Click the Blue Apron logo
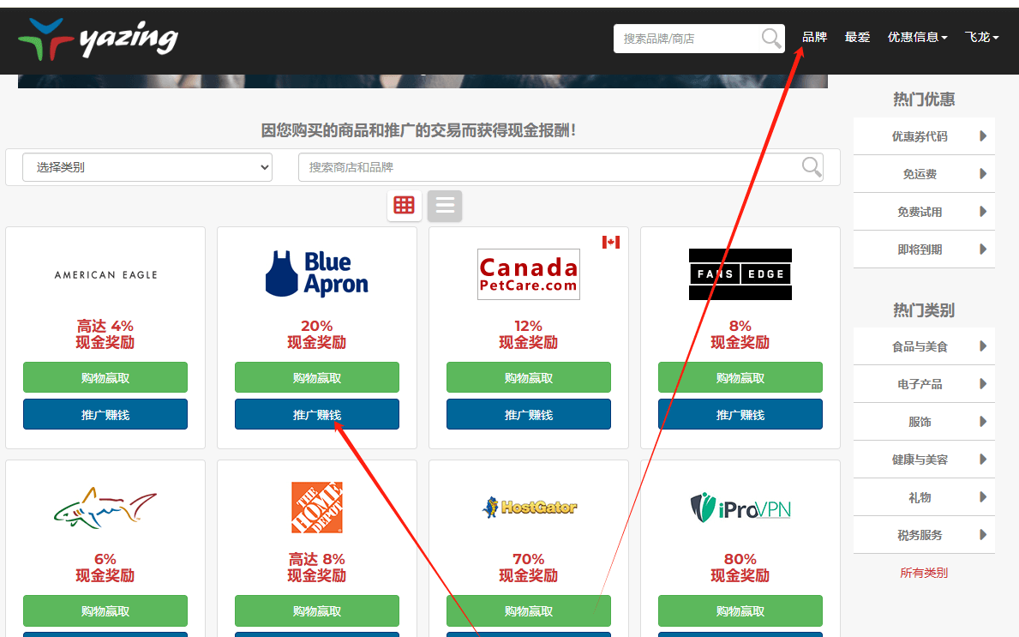This screenshot has width=1019, height=637. click(x=317, y=273)
